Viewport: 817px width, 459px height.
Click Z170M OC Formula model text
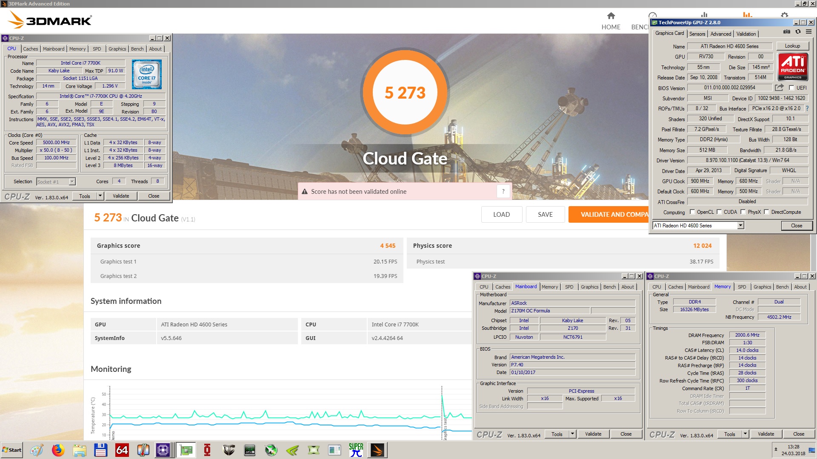pyautogui.click(x=530, y=311)
